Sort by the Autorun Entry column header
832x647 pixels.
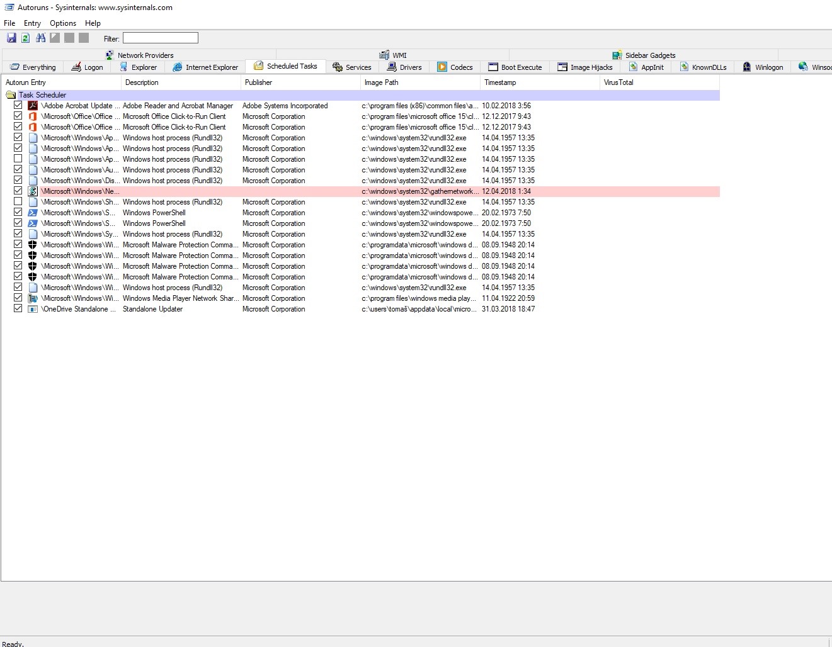(x=61, y=82)
